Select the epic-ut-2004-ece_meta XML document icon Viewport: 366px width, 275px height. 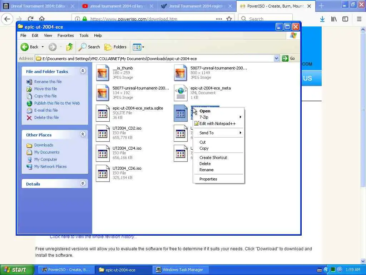point(180,93)
